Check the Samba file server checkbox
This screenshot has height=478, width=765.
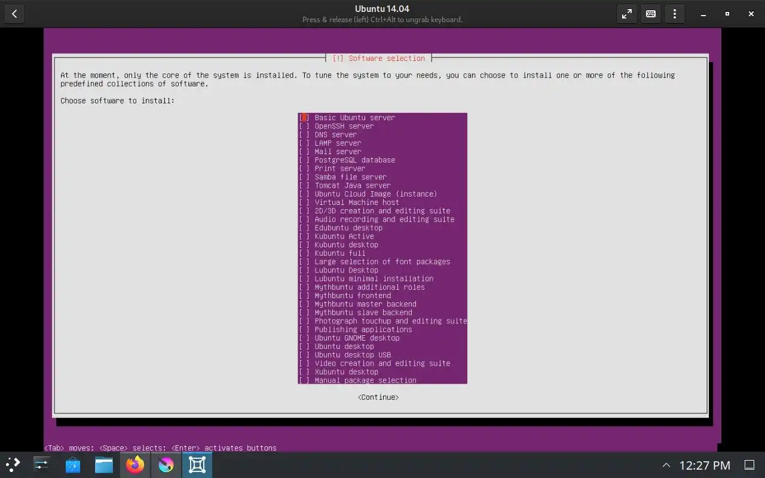(x=304, y=177)
